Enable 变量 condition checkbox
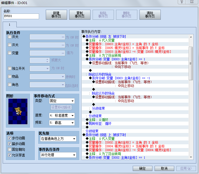Viewport: 199px width, 174px height. click(x=9, y=53)
